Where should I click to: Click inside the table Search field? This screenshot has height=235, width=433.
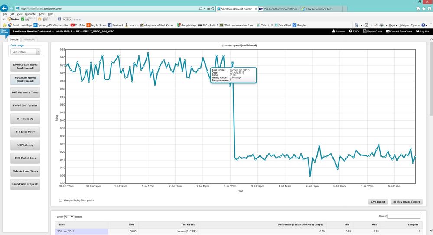404,216
